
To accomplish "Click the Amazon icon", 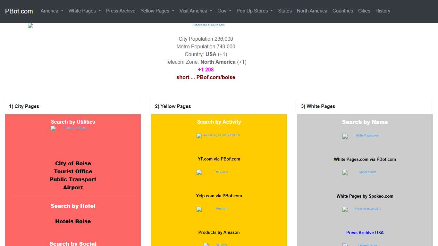I will [x=199, y=209].
